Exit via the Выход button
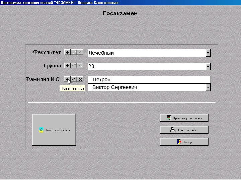 (x=184, y=142)
